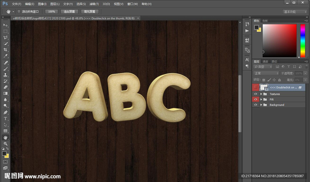The image size is (310, 182).
Task: Click the 适合屏幕 fit screen button
Action: click(x=69, y=12)
